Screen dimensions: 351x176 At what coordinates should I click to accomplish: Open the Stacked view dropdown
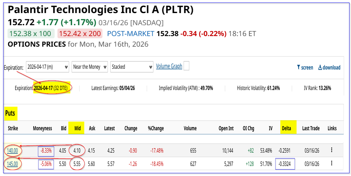tap(132, 67)
